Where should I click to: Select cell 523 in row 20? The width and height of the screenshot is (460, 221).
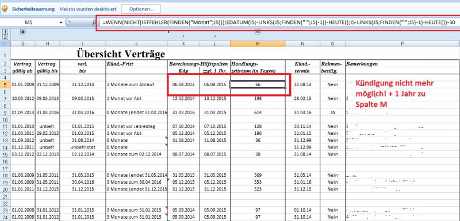click(x=258, y=189)
